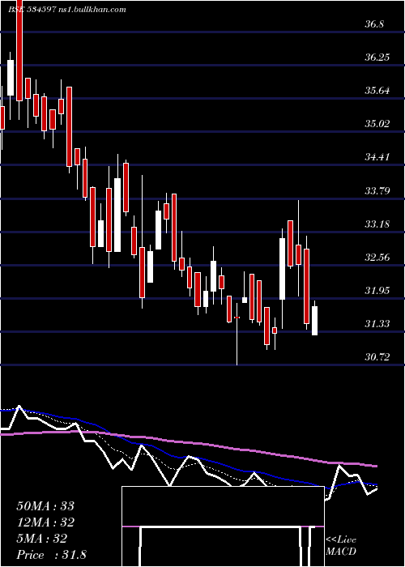Click the 33.18 price axis label

(377, 224)
